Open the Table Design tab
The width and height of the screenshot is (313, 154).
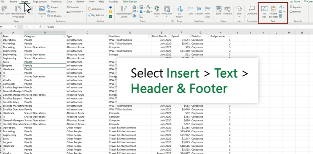[x=130, y=2]
